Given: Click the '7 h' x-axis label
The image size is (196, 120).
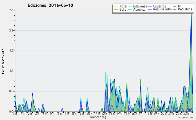Looking at the screenshot, I should (x=67, y=114).
